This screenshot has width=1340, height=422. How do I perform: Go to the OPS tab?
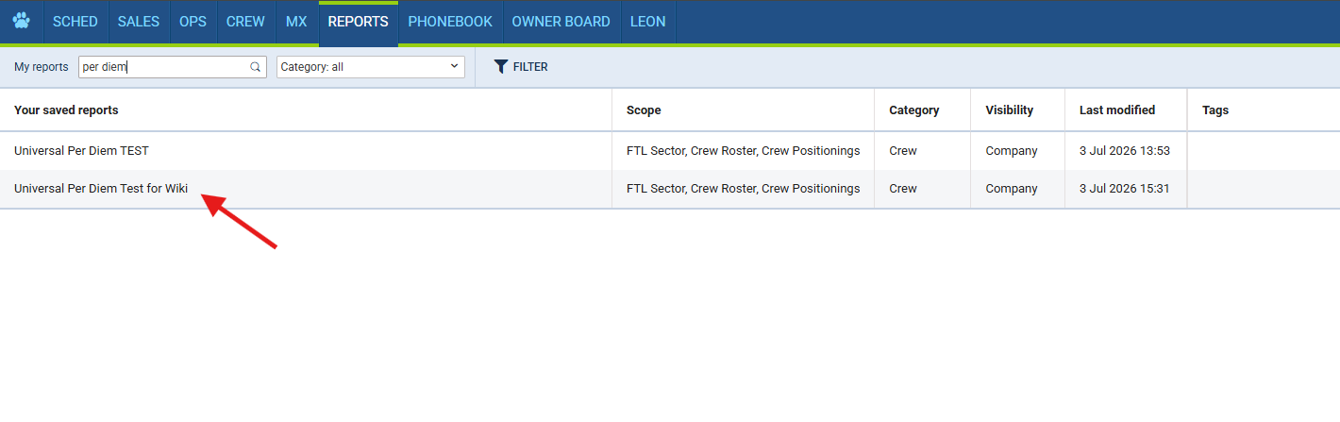193,22
